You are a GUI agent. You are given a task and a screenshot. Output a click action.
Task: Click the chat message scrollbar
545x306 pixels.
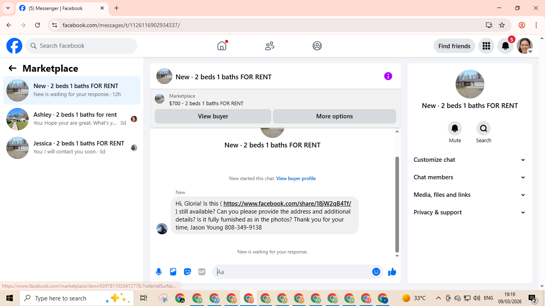[397, 204]
